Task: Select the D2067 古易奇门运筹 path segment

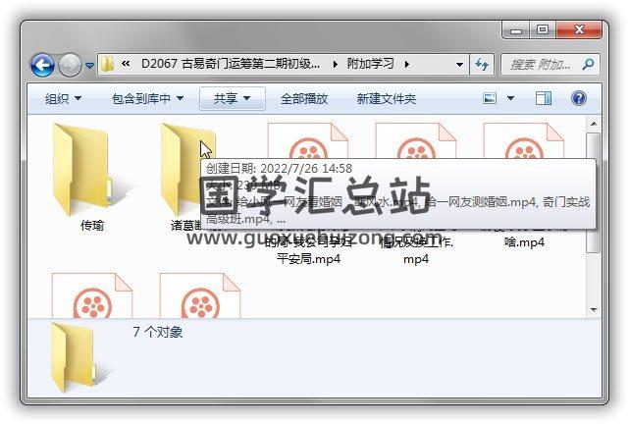Action: 231,64
